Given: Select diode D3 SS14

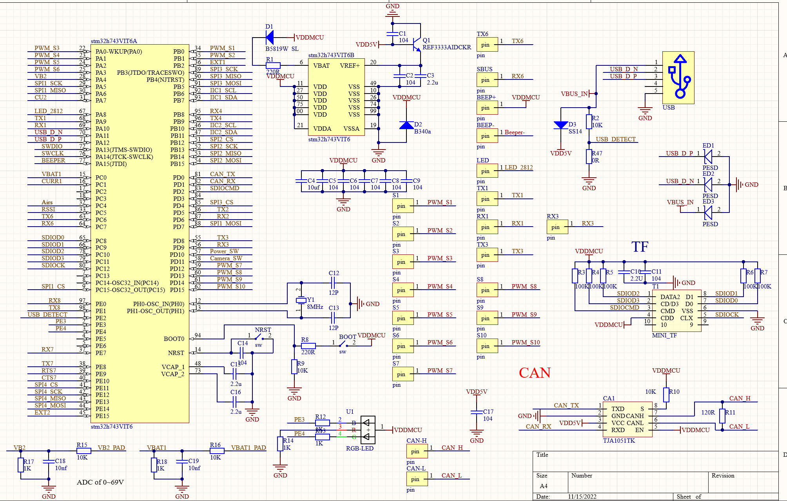Looking at the screenshot, I should pyautogui.click(x=561, y=124).
